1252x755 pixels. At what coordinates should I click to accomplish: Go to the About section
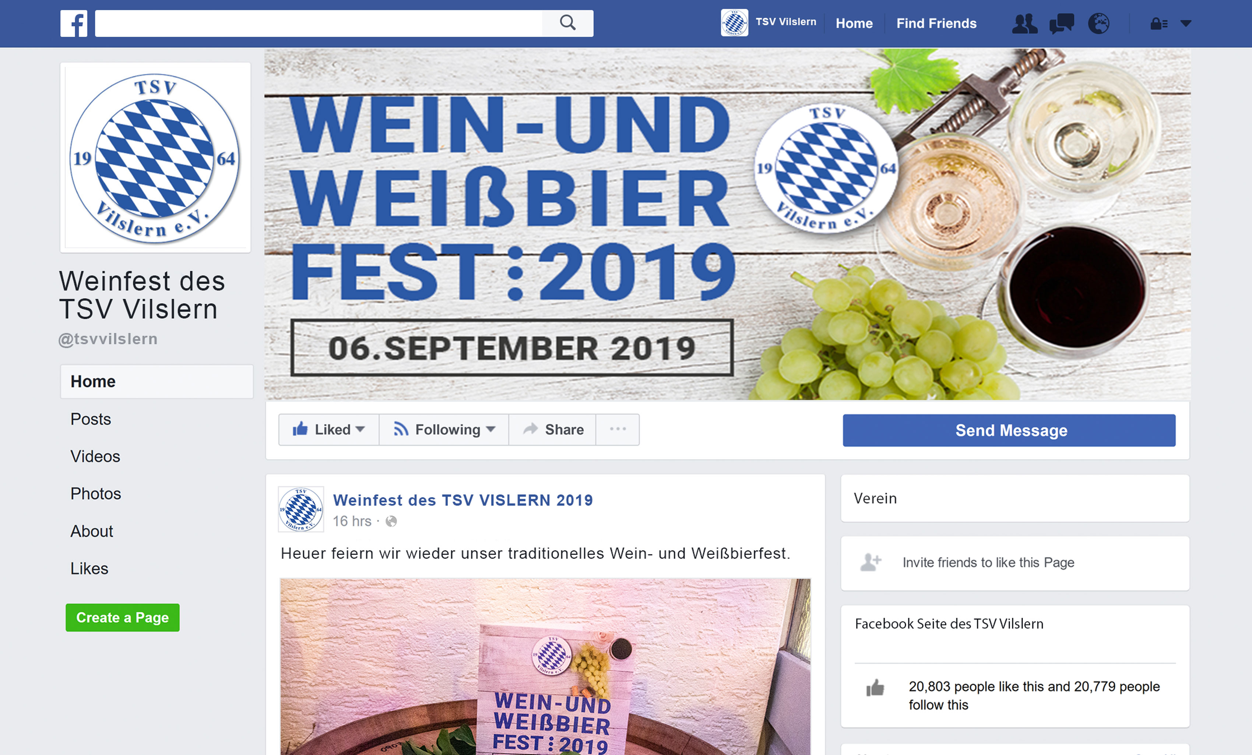pyautogui.click(x=91, y=532)
